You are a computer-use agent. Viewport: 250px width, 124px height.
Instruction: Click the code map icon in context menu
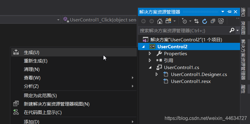coord(16,112)
